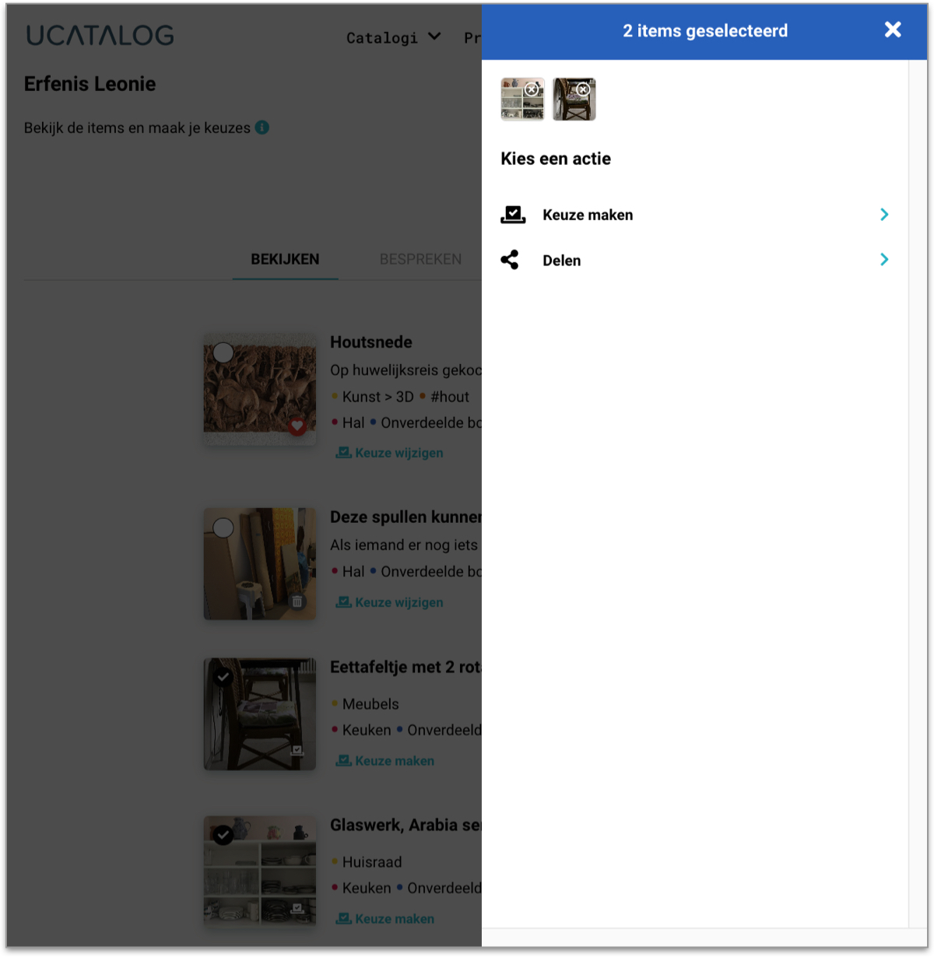This screenshot has width=934, height=957.
Task: Close the 2 items geselecteerd panel
Action: click(893, 30)
